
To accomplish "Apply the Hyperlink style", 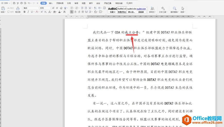I will [141, 10].
